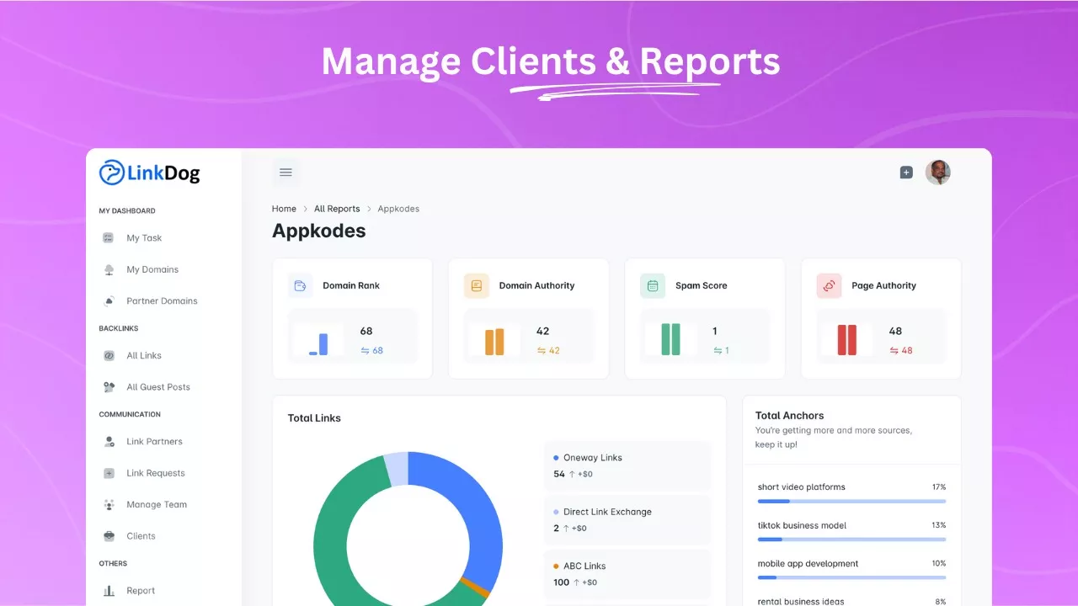Image resolution: width=1078 pixels, height=606 pixels.
Task: Select the Oneway Links legend item
Action: coord(592,458)
